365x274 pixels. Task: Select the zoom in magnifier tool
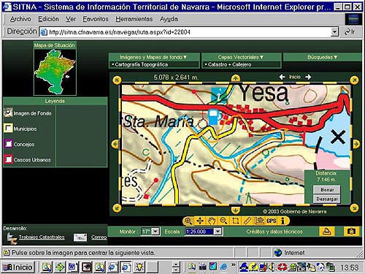pos(188,221)
